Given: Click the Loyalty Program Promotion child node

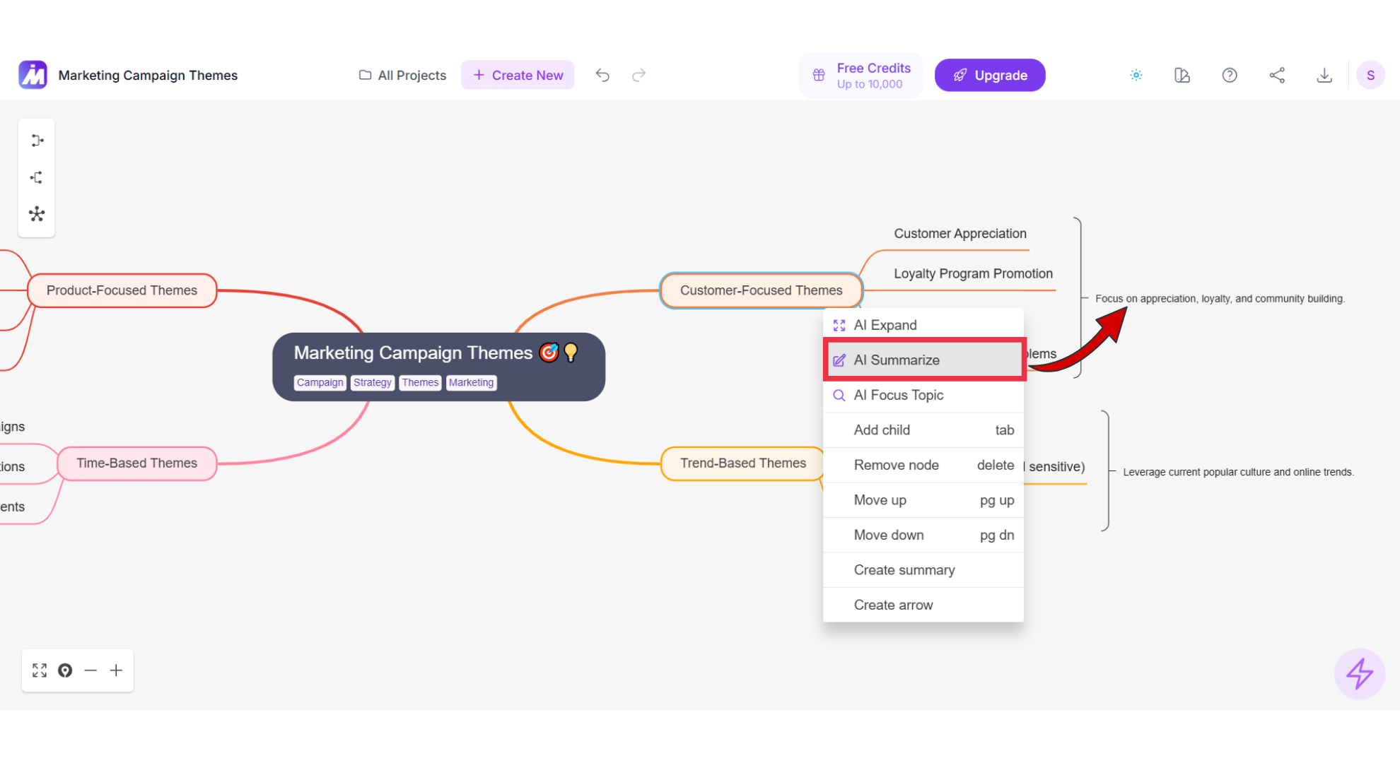Looking at the screenshot, I should point(973,273).
